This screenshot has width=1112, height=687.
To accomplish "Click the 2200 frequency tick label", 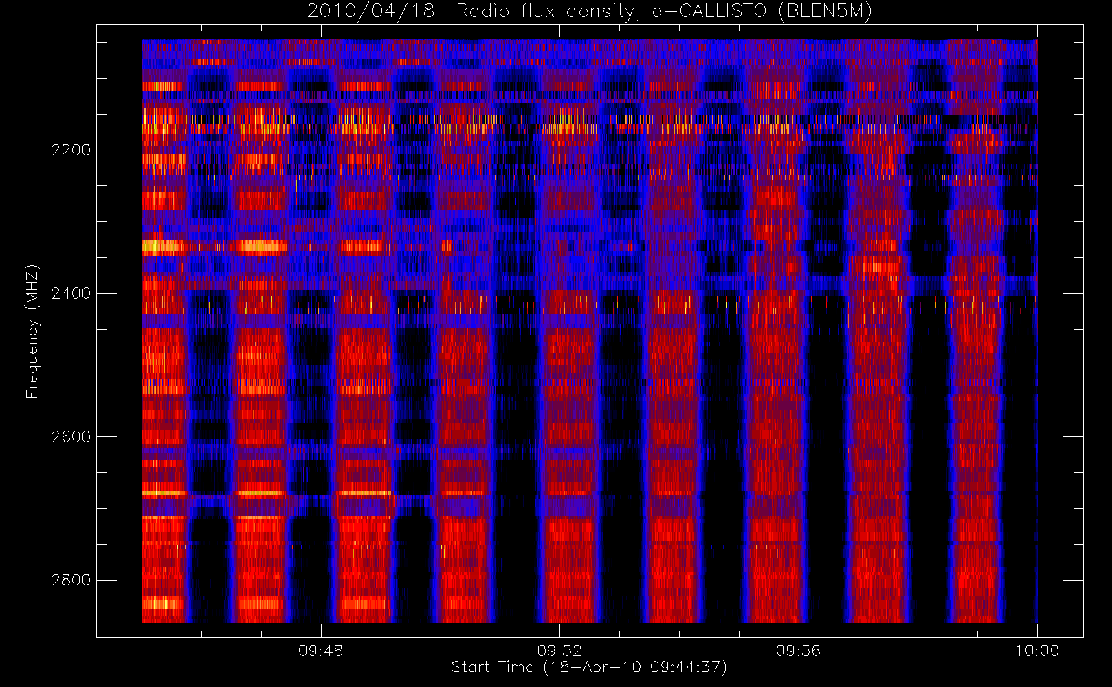I will click(x=71, y=150).
